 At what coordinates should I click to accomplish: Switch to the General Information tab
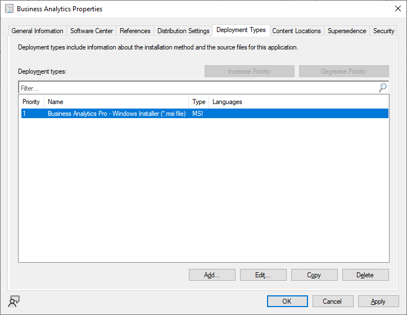pos(37,31)
